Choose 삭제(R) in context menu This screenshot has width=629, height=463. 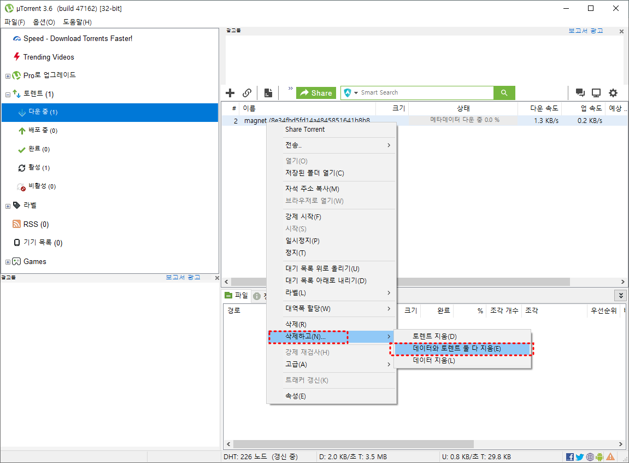(332, 324)
